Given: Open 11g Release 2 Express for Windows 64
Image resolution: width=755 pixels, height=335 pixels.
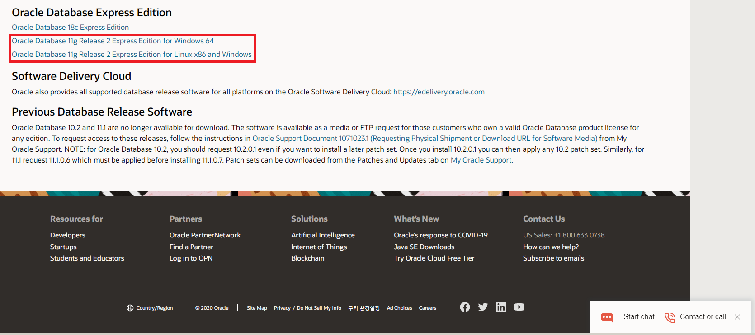Looking at the screenshot, I should coord(113,41).
